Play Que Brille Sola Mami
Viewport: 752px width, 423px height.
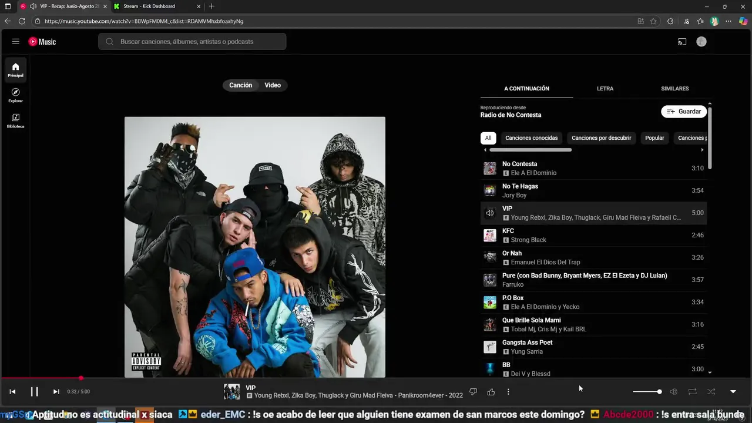pyautogui.click(x=593, y=325)
